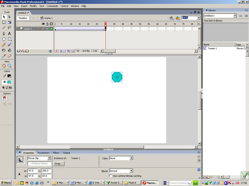
Task: Select the Hand tool
Action: pyautogui.click(x=4, y=66)
